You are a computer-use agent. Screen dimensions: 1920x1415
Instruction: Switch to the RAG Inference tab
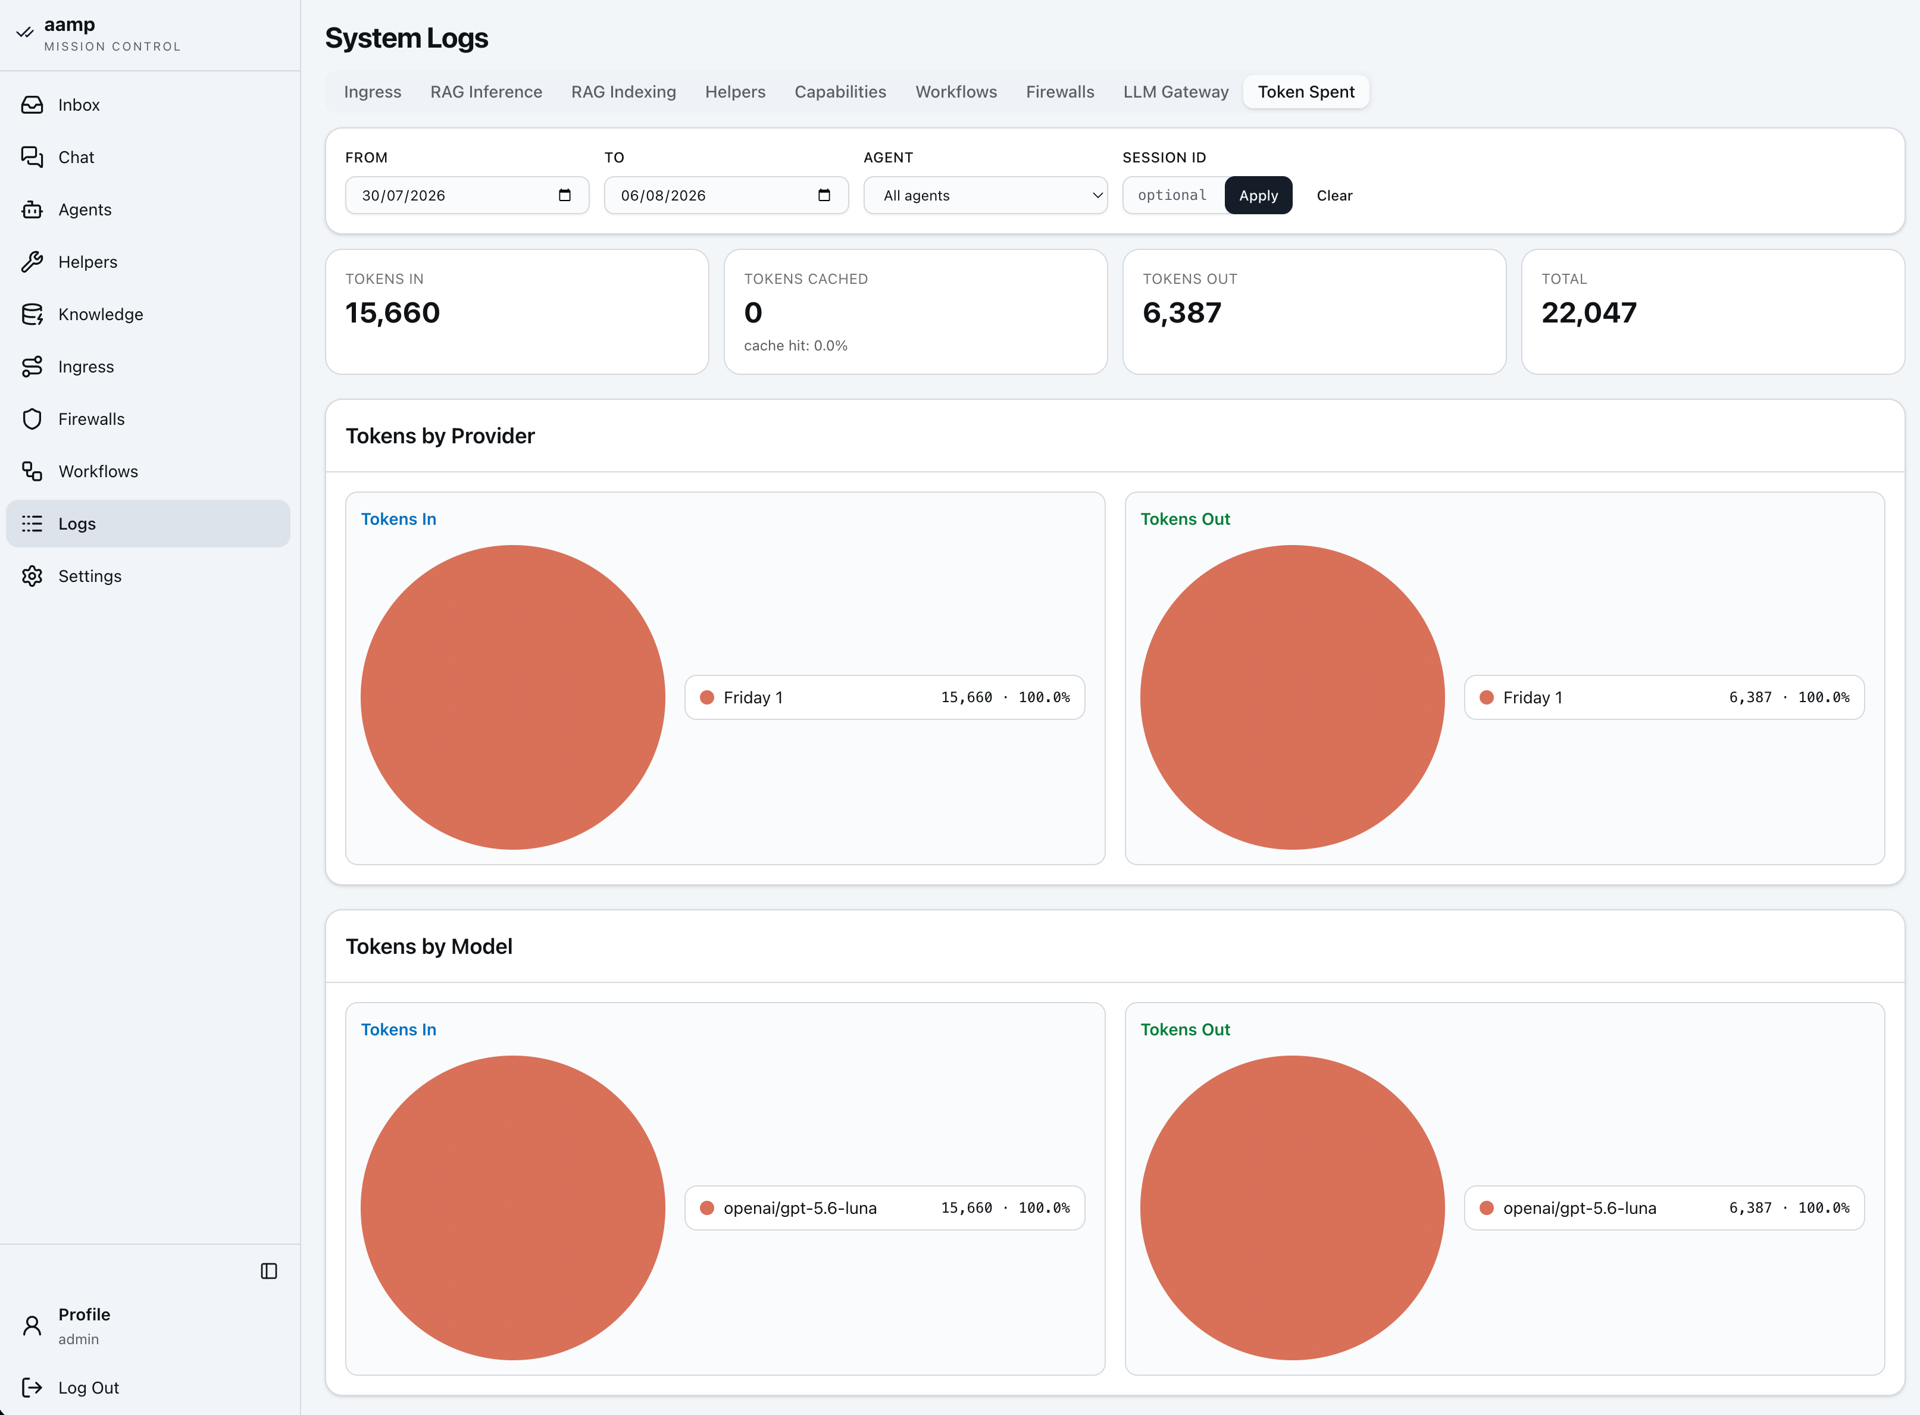pos(486,92)
